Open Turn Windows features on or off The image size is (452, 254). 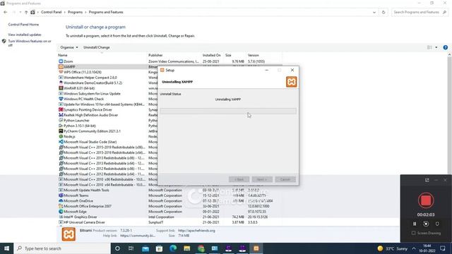30,43
